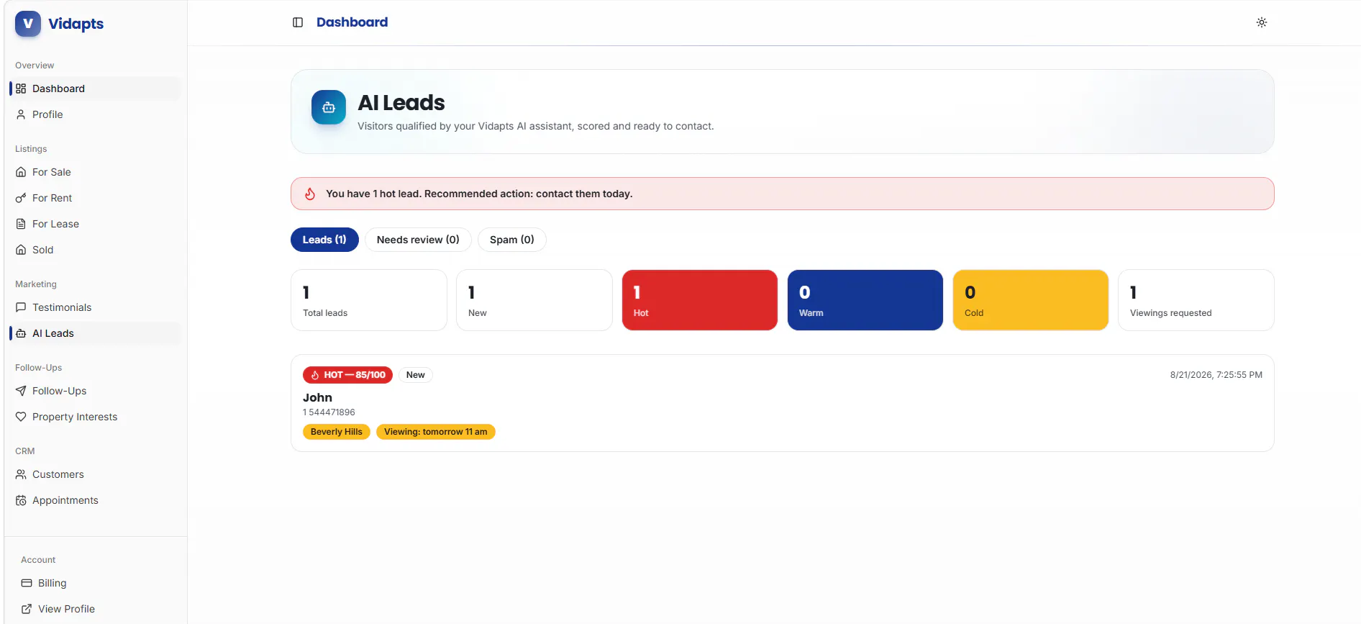Click the timestamp 8/21/2026, 7:25:55 PM
This screenshot has height=624, width=1361.
pos(1216,375)
